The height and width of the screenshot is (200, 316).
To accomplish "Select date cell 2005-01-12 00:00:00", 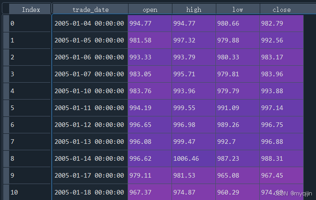I will point(90,125).
